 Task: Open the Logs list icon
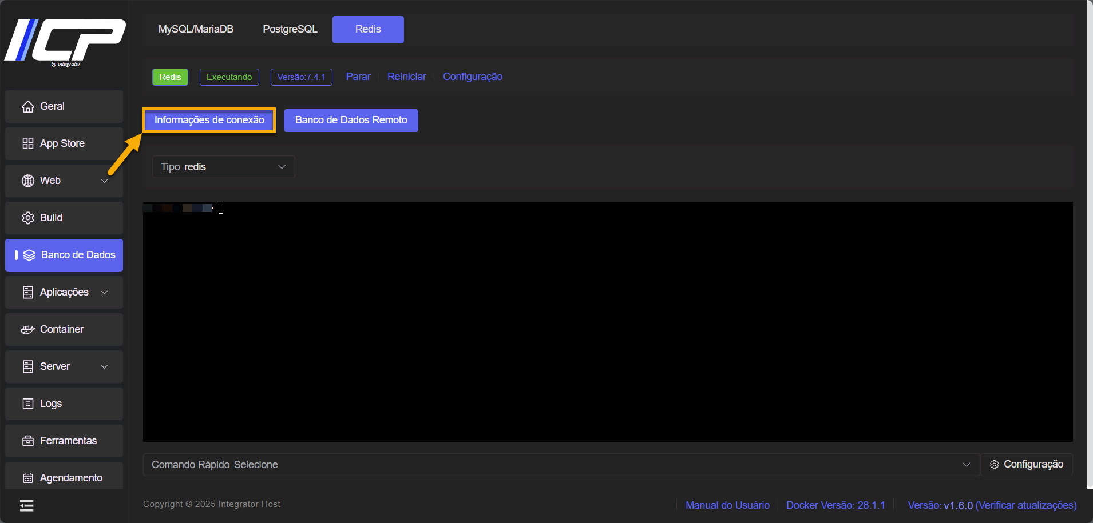27,404
